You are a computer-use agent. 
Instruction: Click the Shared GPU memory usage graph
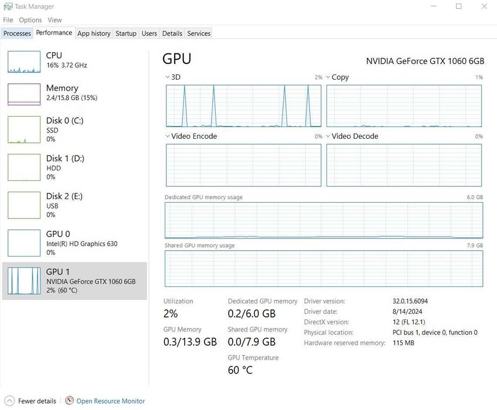click(x=324, y=269)
